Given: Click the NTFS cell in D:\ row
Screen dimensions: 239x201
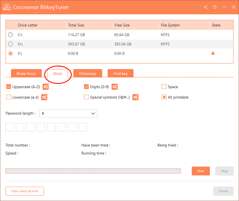Looking at the screenshot, I should (x=165, y=44).
